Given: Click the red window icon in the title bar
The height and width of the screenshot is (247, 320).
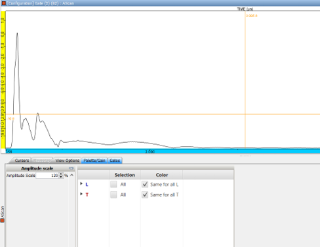Looking at the screenshot, I should (x=3, y=3).
